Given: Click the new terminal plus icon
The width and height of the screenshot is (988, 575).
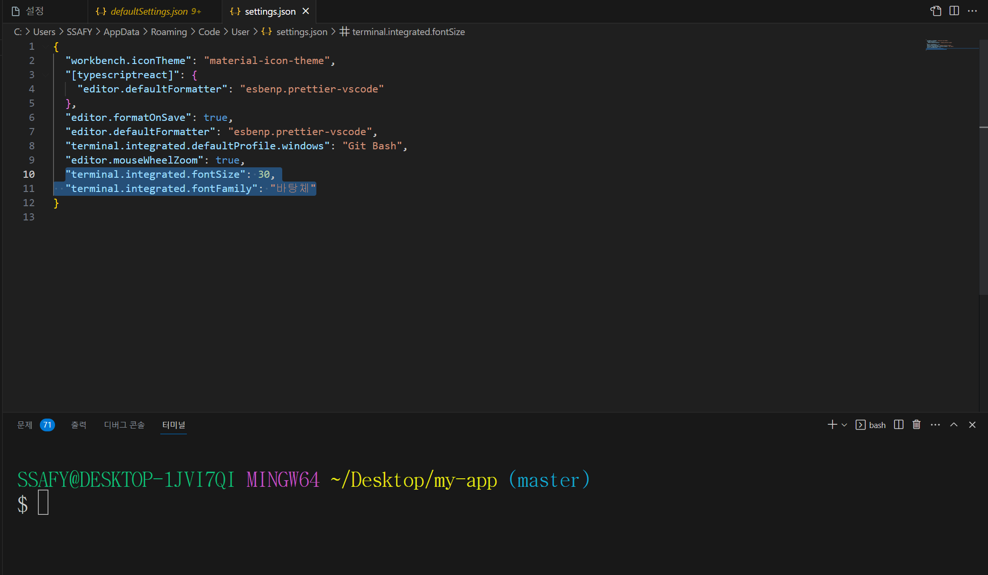Looking at the screenshot, I should pyautogui.click(x=832, y=425).
